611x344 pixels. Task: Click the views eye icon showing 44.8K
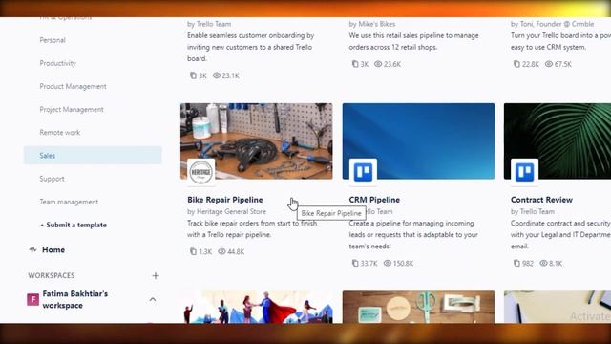click(221, 251)
